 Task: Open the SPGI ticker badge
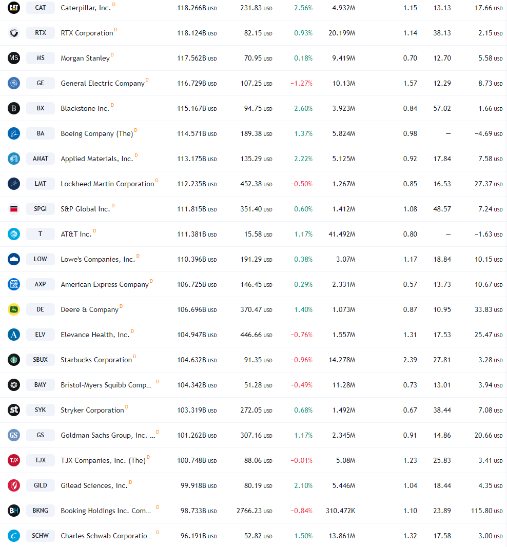coord(41,209)
